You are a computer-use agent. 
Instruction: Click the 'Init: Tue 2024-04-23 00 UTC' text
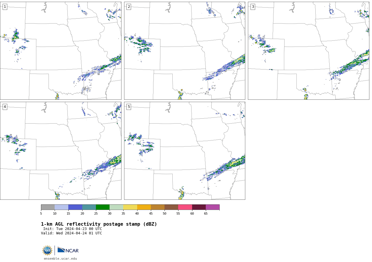73,229
